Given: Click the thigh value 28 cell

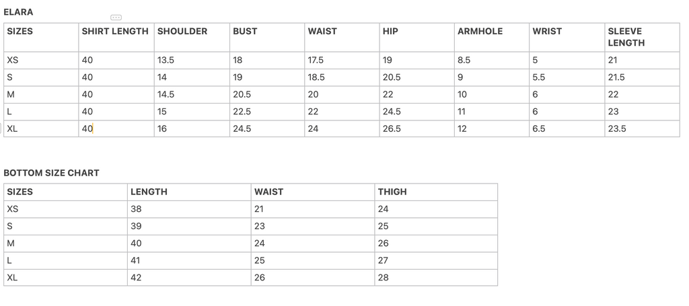Looking at the screenshot, I should [436, 278].
